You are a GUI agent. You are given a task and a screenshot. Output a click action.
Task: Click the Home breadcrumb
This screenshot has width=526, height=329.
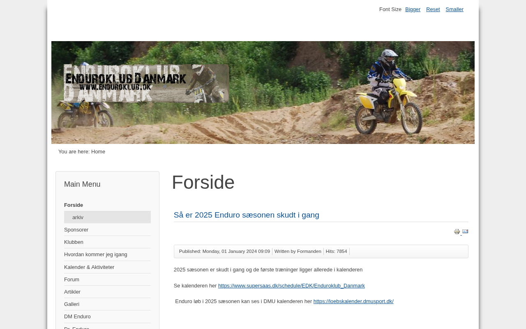click(98, 152)
